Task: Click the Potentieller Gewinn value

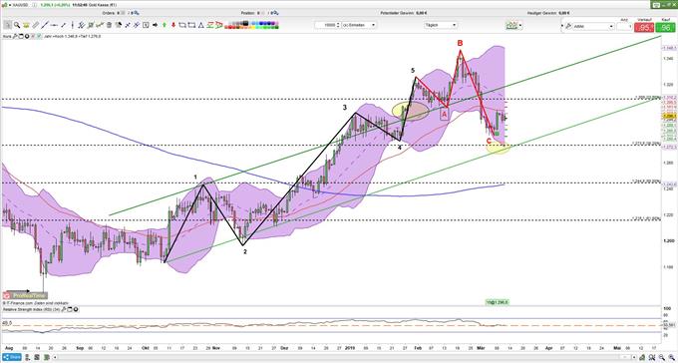Action: tap(421, 13)
